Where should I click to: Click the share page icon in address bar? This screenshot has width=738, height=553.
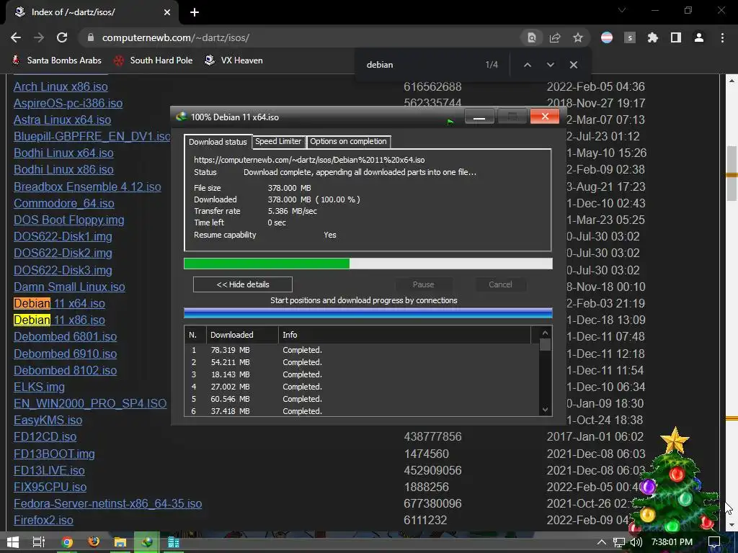coord(555,37)
